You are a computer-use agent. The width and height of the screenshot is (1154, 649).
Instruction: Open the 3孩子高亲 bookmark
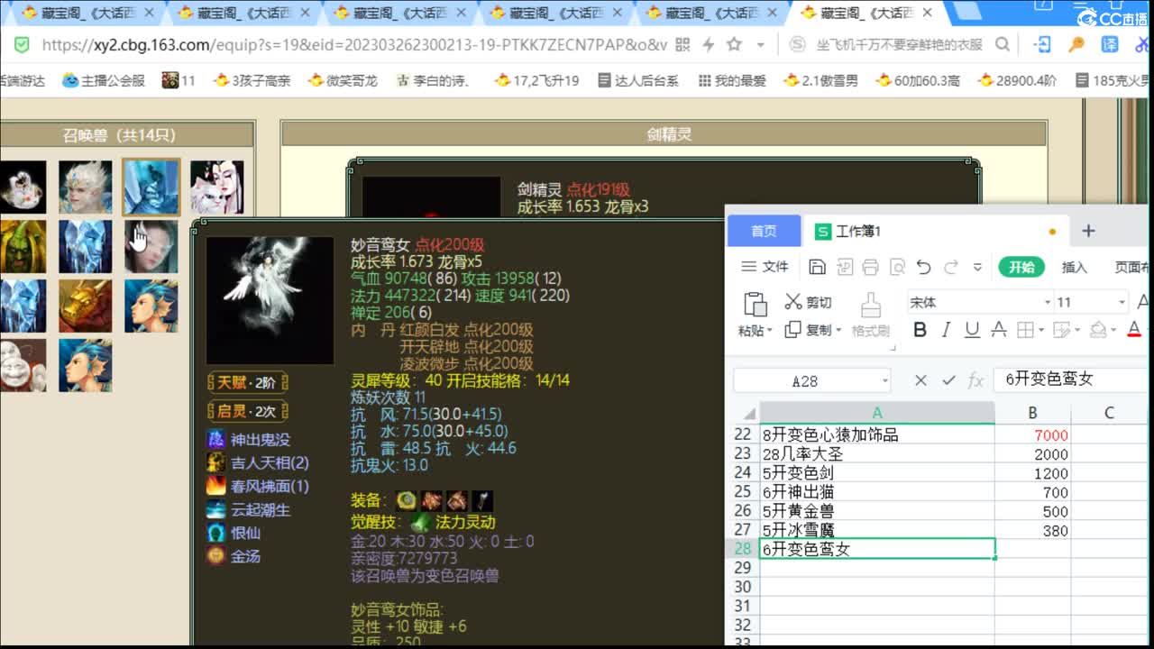[252, 80]
